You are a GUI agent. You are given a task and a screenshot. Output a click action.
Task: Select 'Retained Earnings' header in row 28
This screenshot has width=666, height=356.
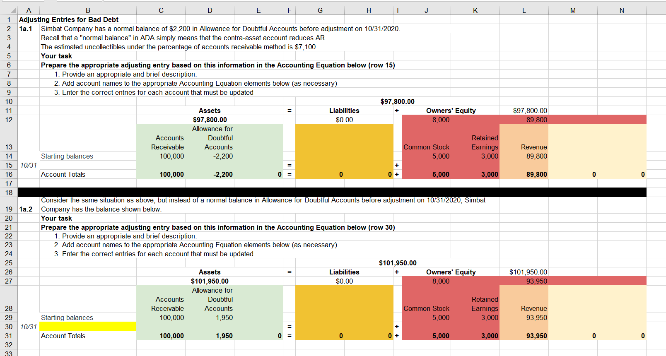coord(485,304)
